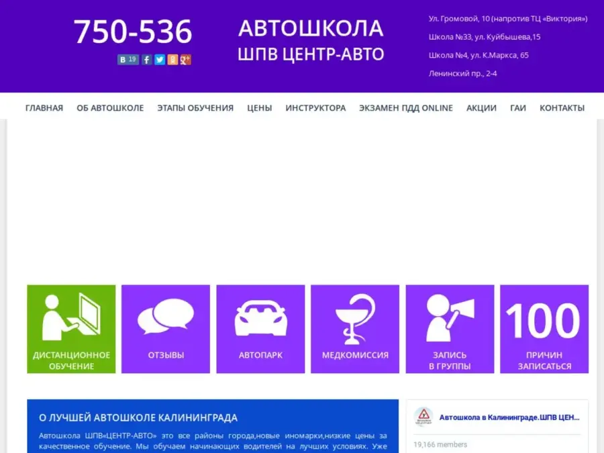604x453 pixels.
Task: Go to the Главная menu item
Action: pos(44,108)
